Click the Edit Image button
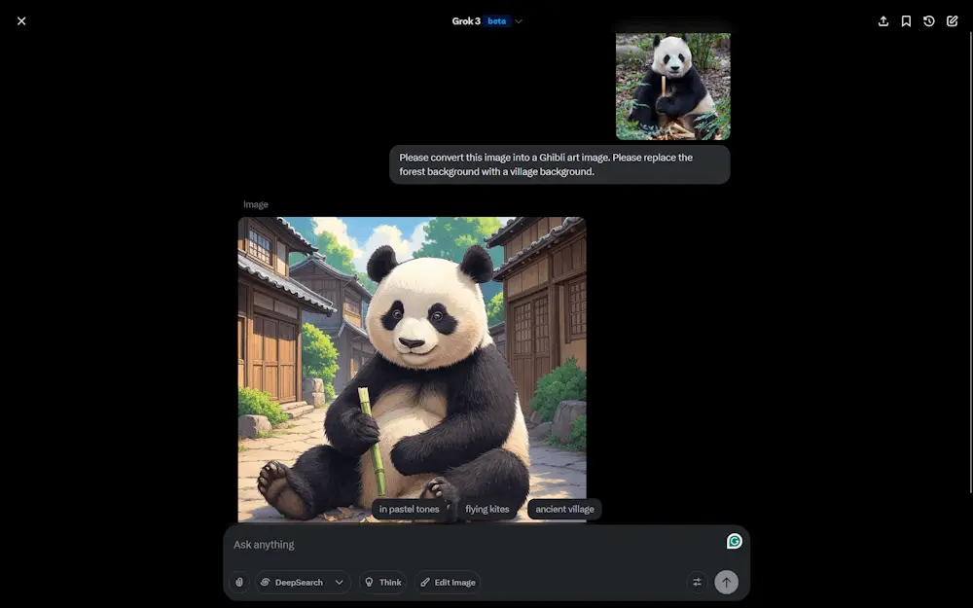The width and height of the screenshot is (973, 608). pyautogui.click(x=448, y=582)
